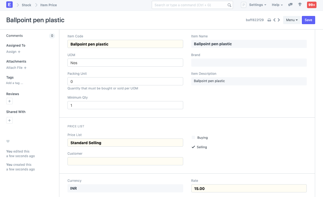Toggle the Buying checkbox
Viewport: 323px width, 197px height.
tap(193, 138)
